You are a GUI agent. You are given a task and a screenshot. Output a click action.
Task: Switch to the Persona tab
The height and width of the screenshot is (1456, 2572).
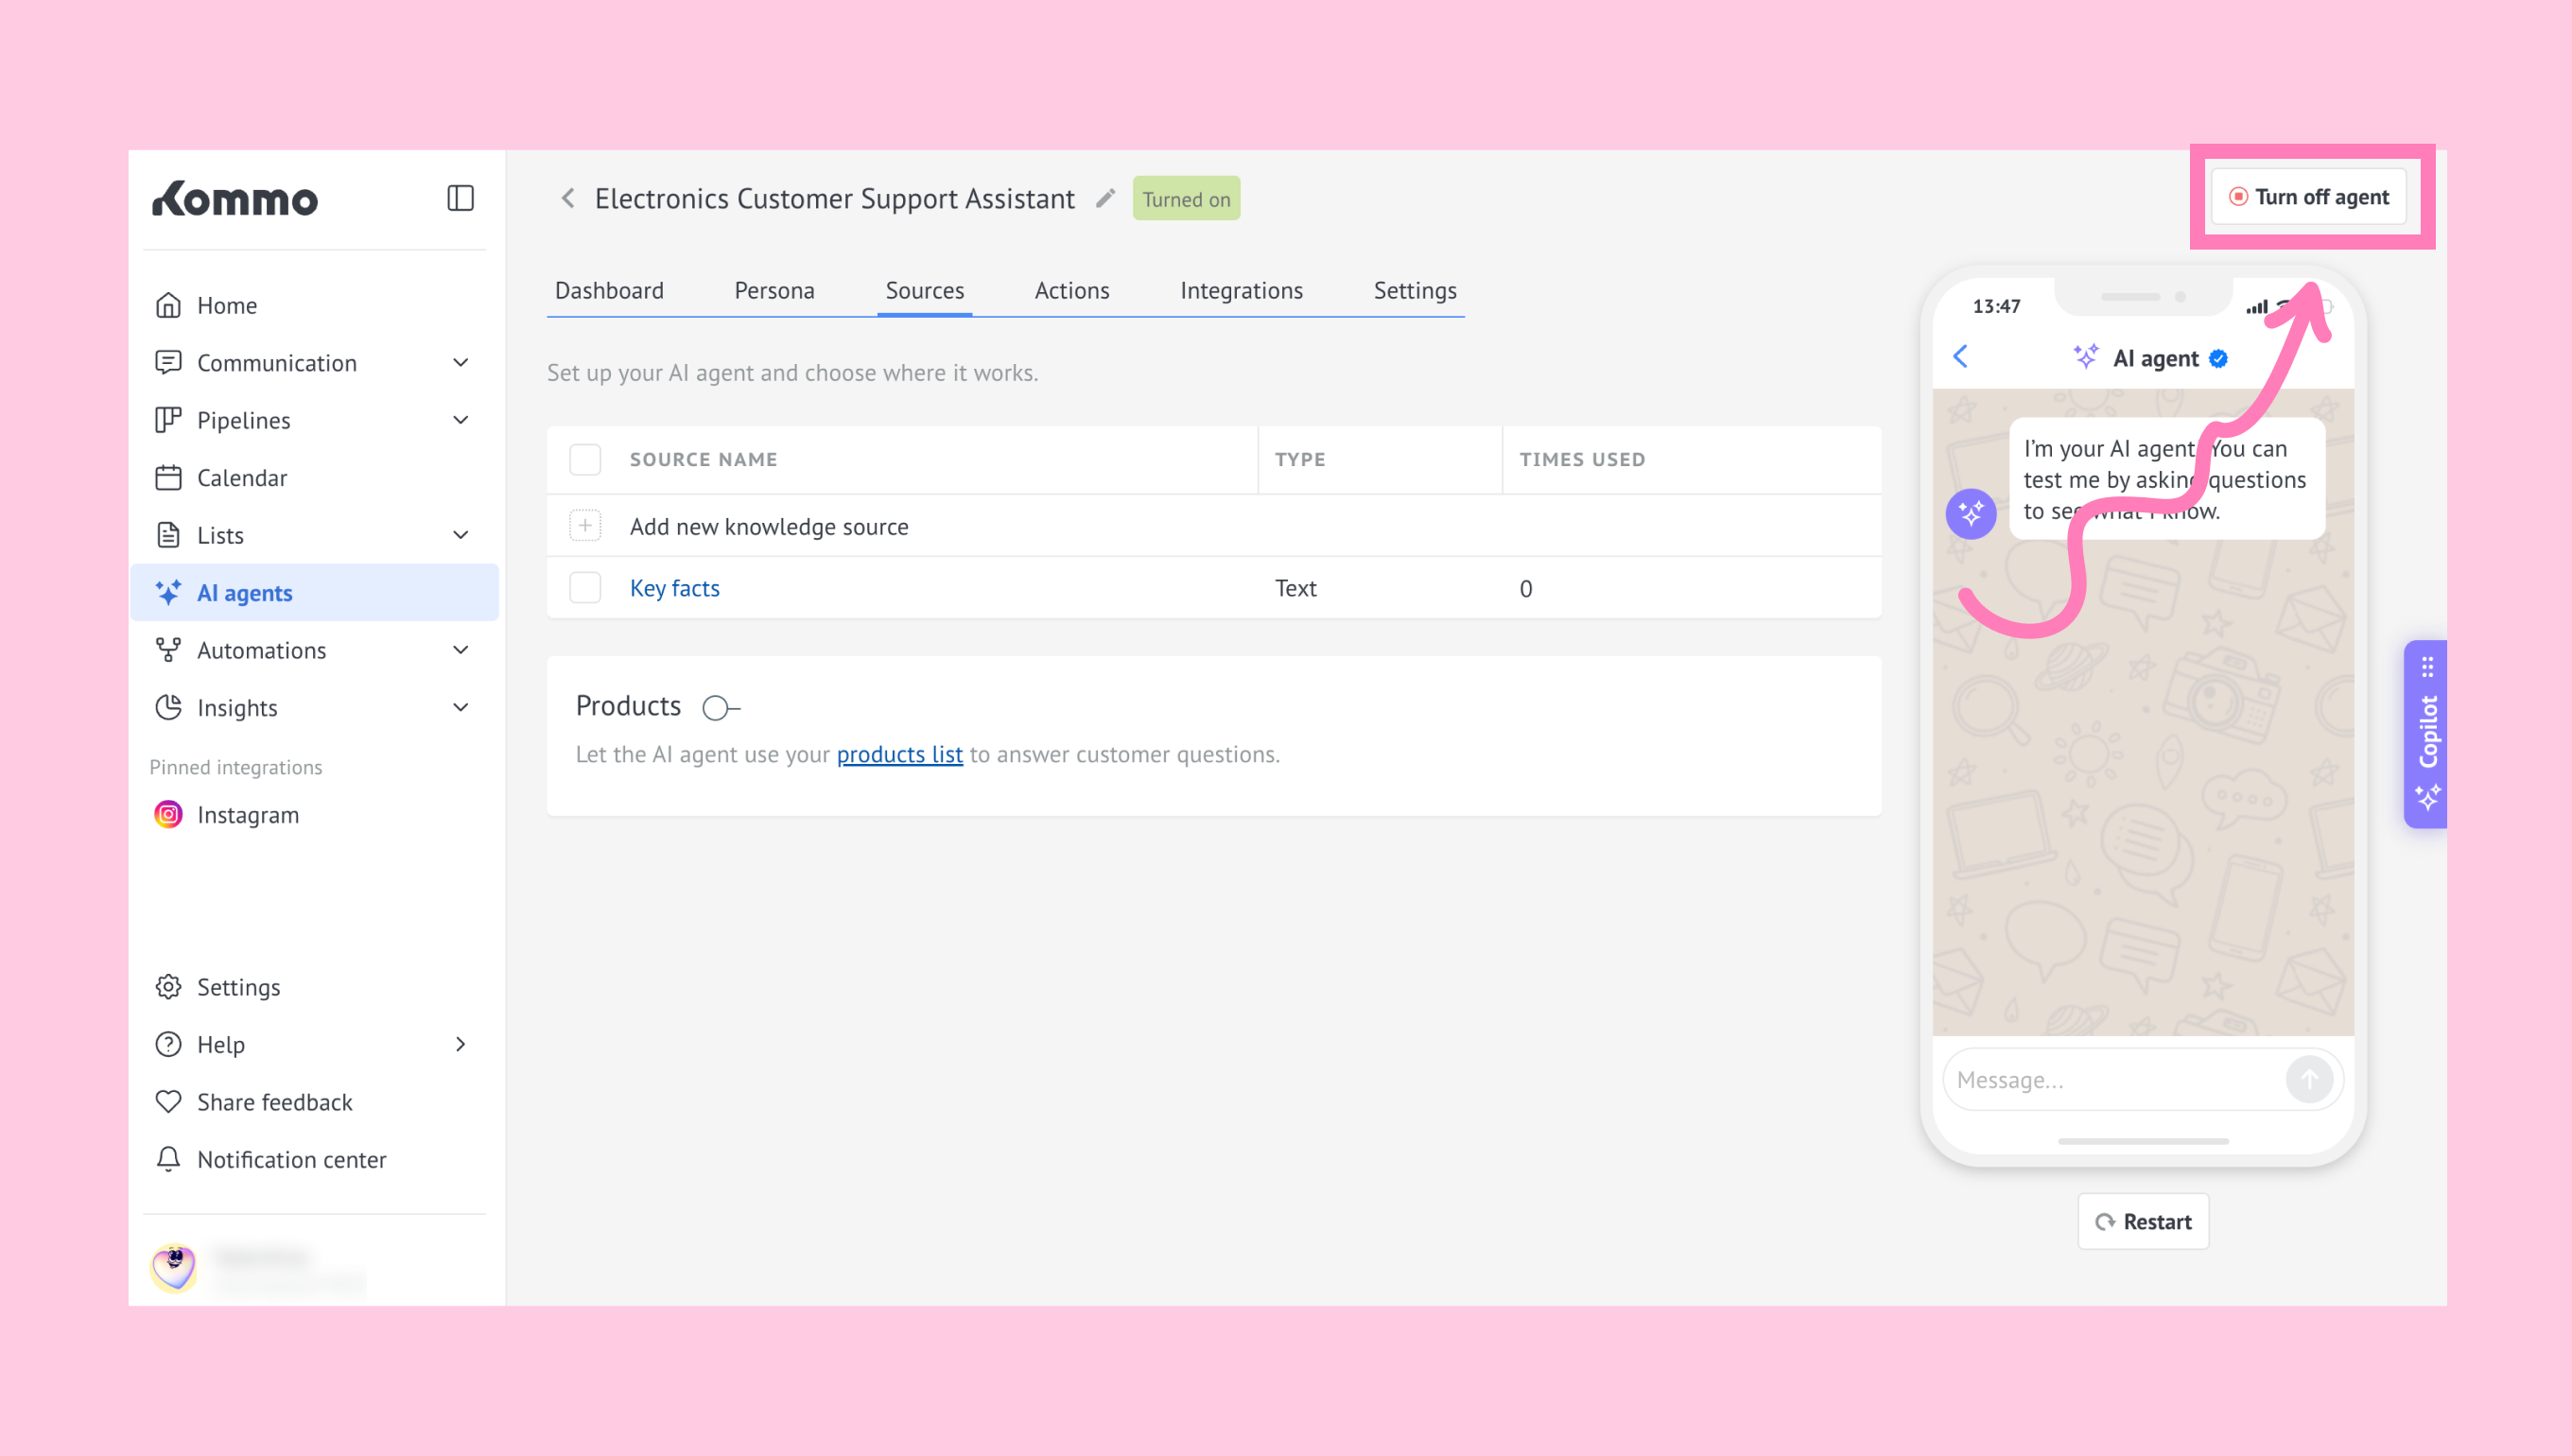[774, 291]
